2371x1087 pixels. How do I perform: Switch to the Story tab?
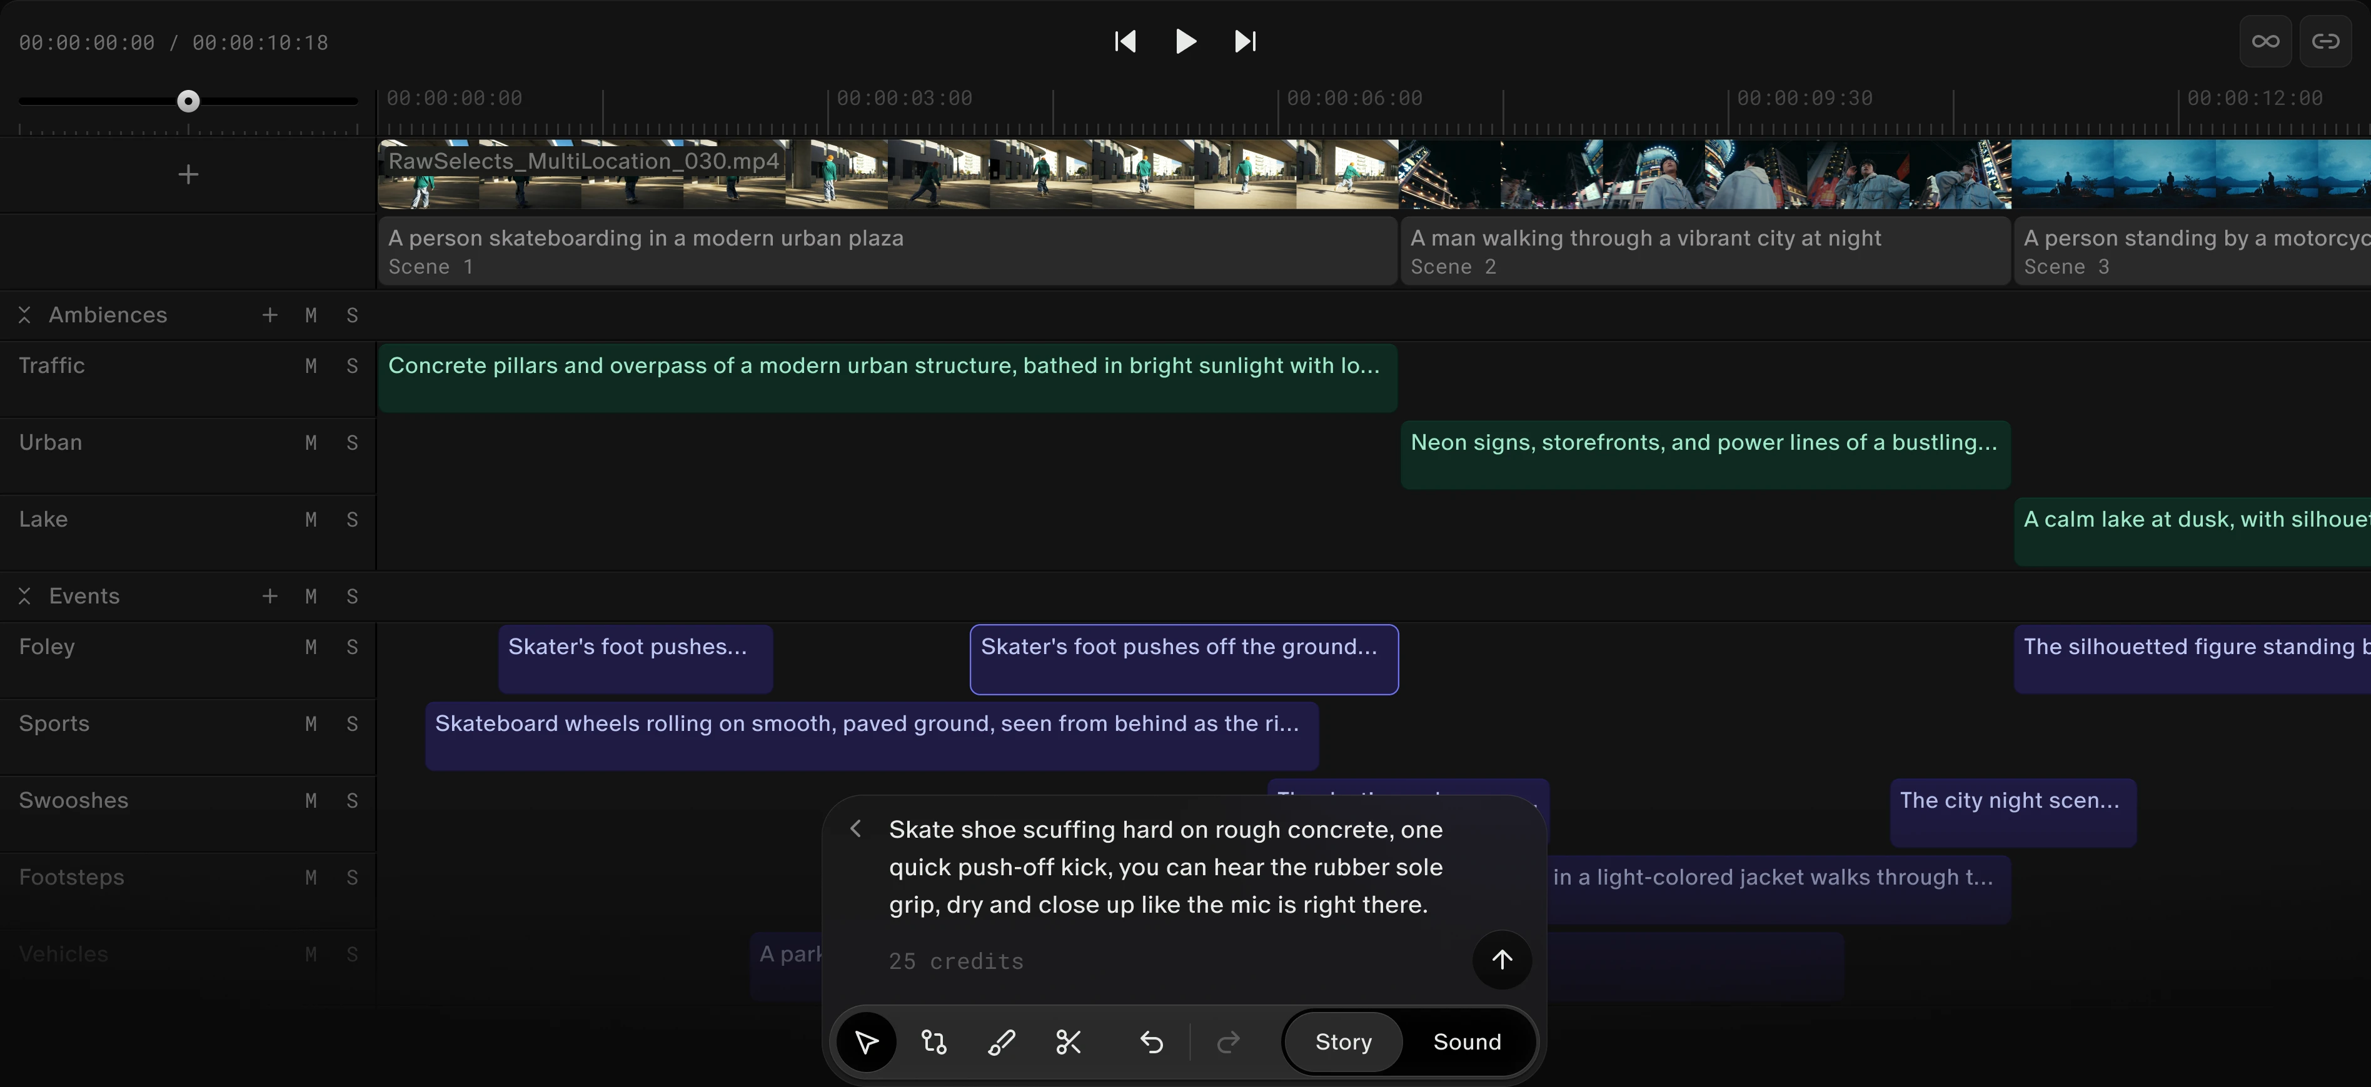coord(1342,1041)
